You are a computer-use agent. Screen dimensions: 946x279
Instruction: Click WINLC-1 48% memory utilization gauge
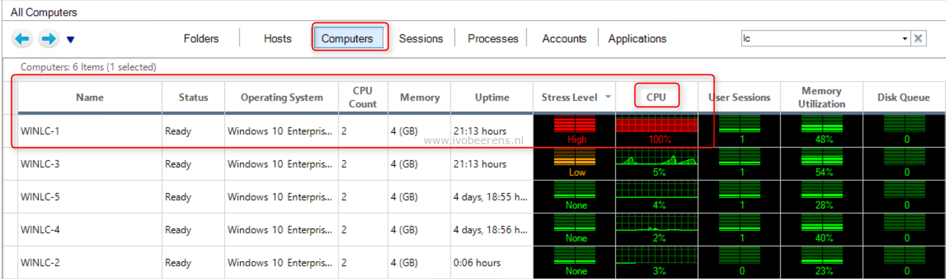point(821,130)
